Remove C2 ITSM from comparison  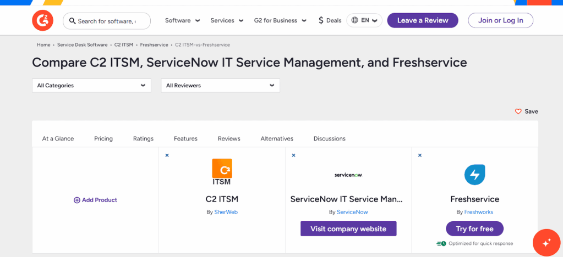coord(167,155)
